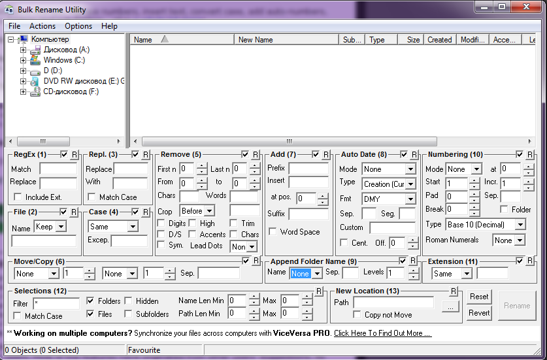Screen dimensions: 547x360
Task: Open the Case (4) Same dropdown
Action: point(133,227)
